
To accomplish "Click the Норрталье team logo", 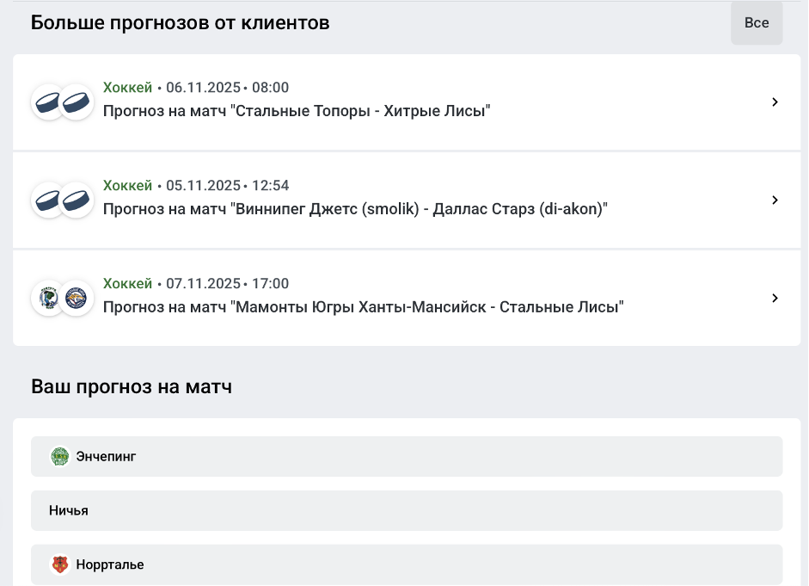I will pos(59,565).
